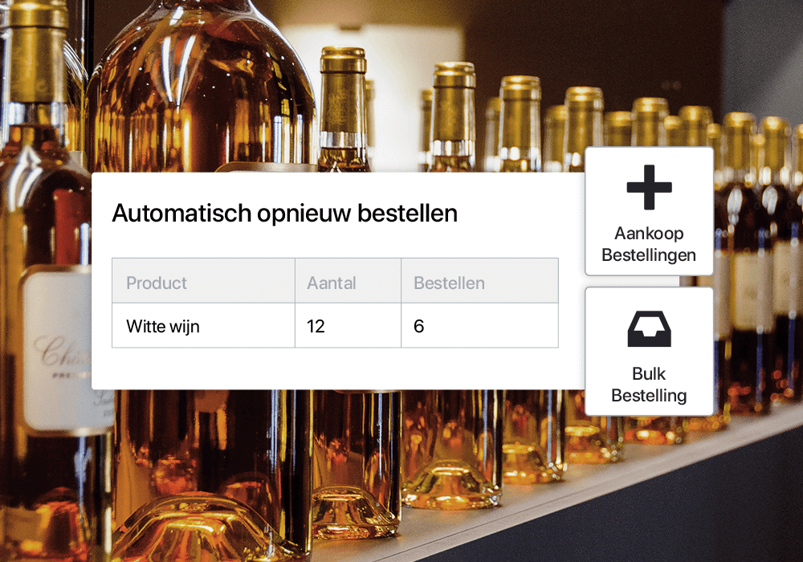Click the Automatisch opnieuw bestellen heading
This screenshot has width=803, height=562.
click(x=285, y=214)
